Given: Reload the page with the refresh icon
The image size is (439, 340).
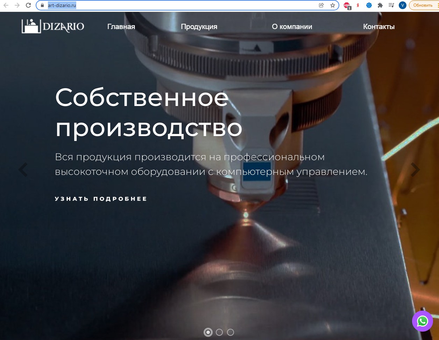Looking at the screenshot, I should click(x=29, y=5).
